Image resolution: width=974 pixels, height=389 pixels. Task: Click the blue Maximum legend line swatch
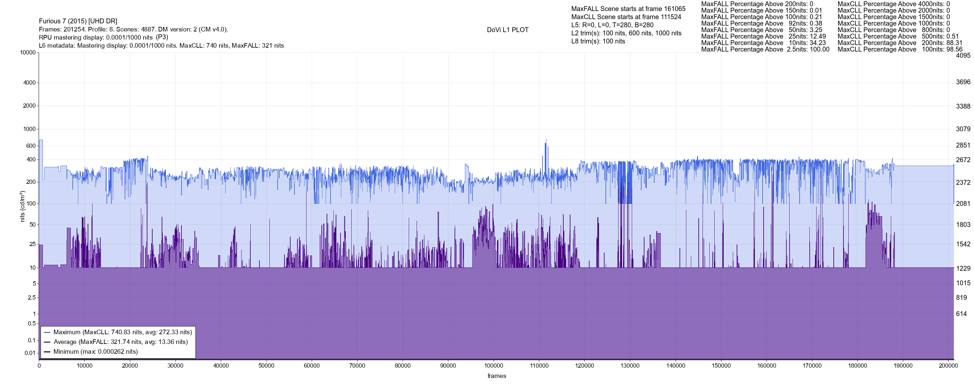(x=47, y=332)
